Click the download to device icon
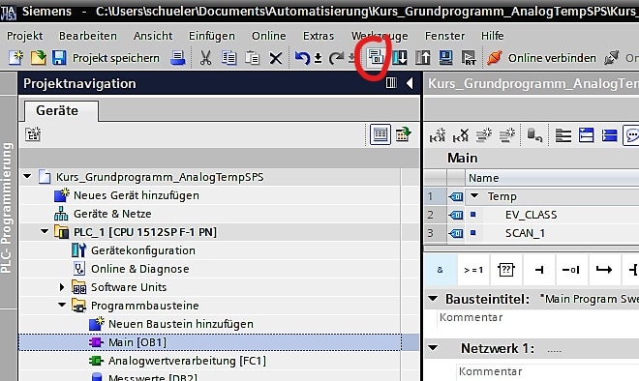The width and height of the screenshot is (639, 381). 399,58
